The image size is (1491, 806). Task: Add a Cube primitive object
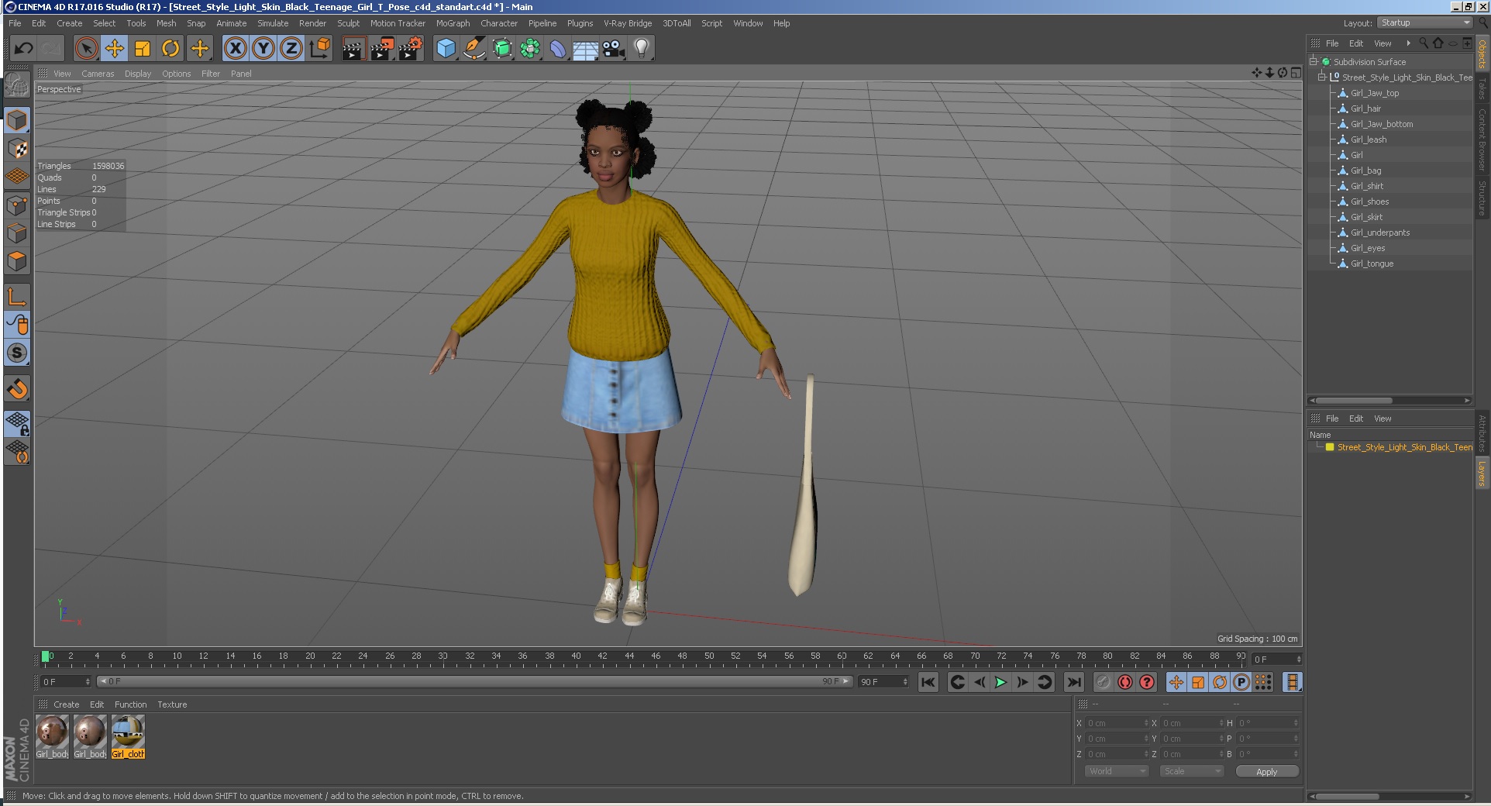coord(446,49)
